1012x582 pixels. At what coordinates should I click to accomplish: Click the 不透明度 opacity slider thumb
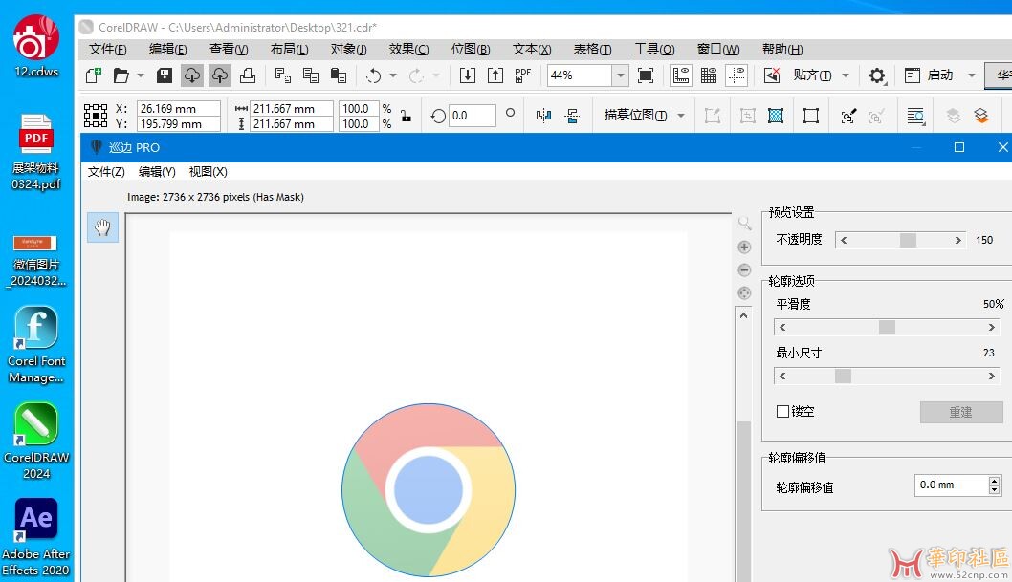[x=908, y=241]
